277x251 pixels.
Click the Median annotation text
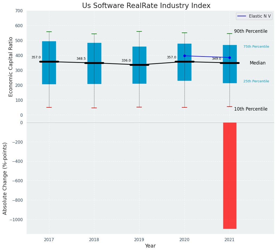click(258, 63)
